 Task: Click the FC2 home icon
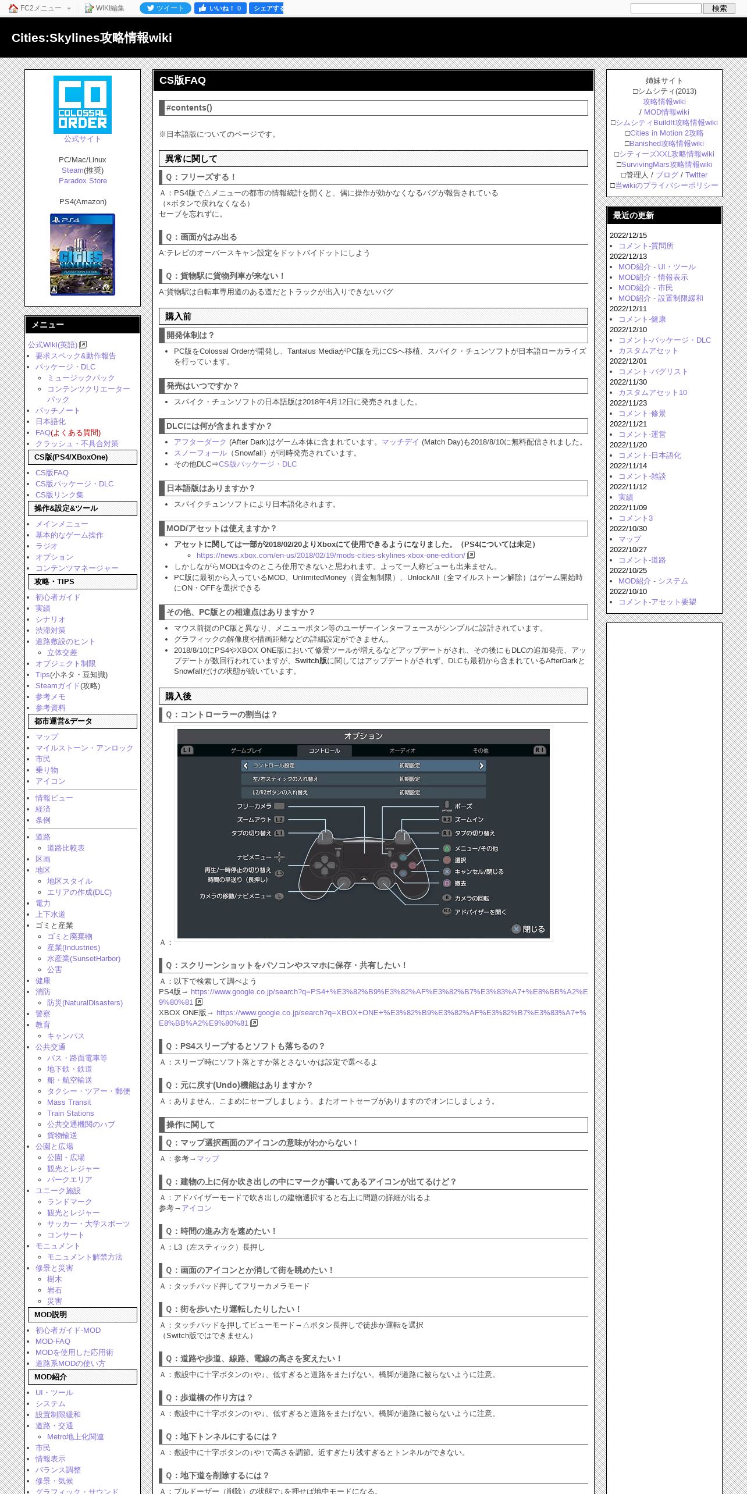pyautogui.click(x=13, y=8)
